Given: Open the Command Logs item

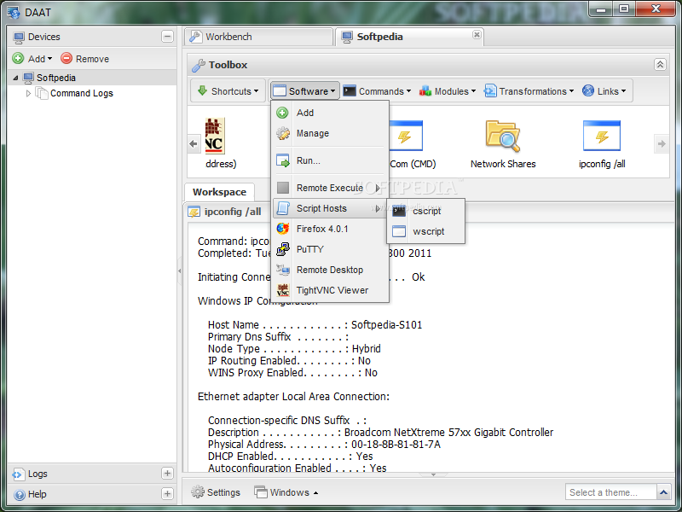Looking at the screenshot, I should click(81, 93).
